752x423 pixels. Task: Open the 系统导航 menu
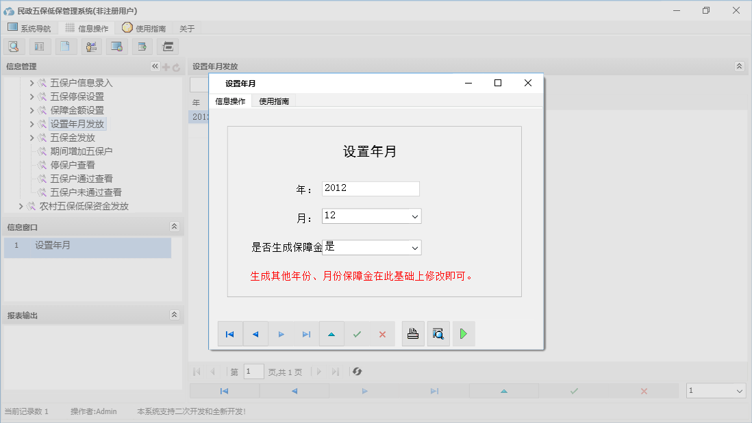(x=29, y=28)
